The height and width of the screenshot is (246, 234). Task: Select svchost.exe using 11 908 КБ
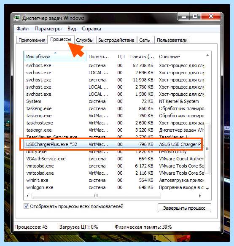pos(114,80)
